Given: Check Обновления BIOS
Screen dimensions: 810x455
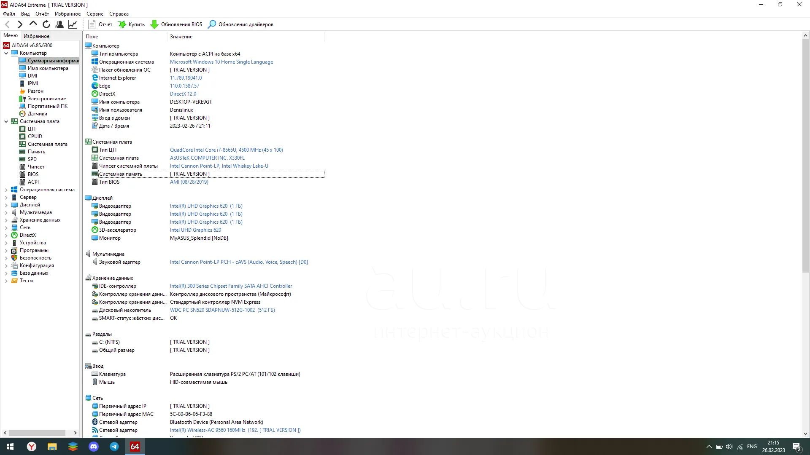Looking at the screenshot, I should (x=176, y=24).
